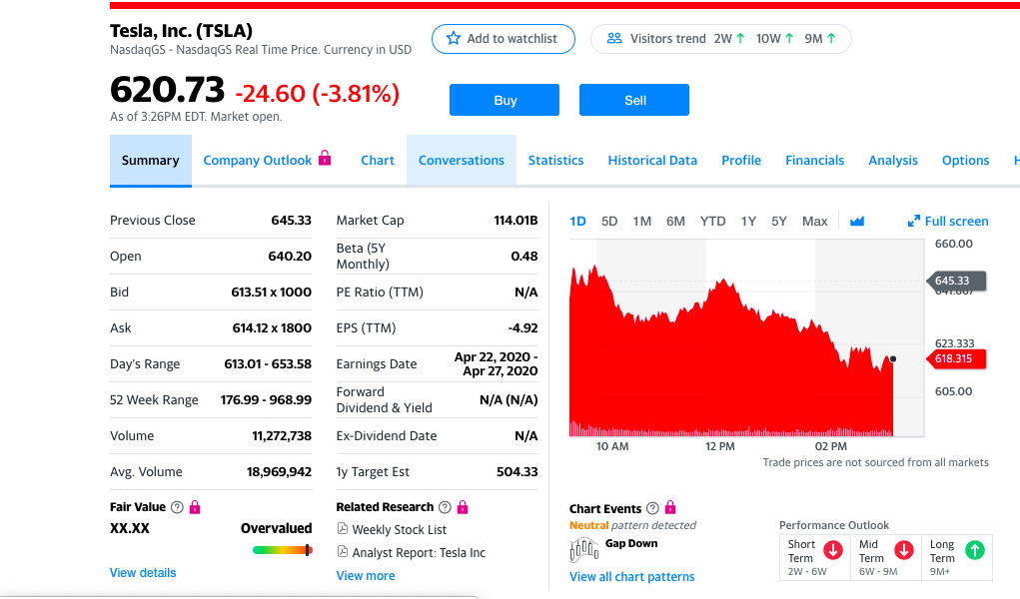Image resolution: width=1020 pixels, height=599 pixels.
Task: Click the Full screen expand arrows icon
Action: pyautogui.click(x=914, y=221)
